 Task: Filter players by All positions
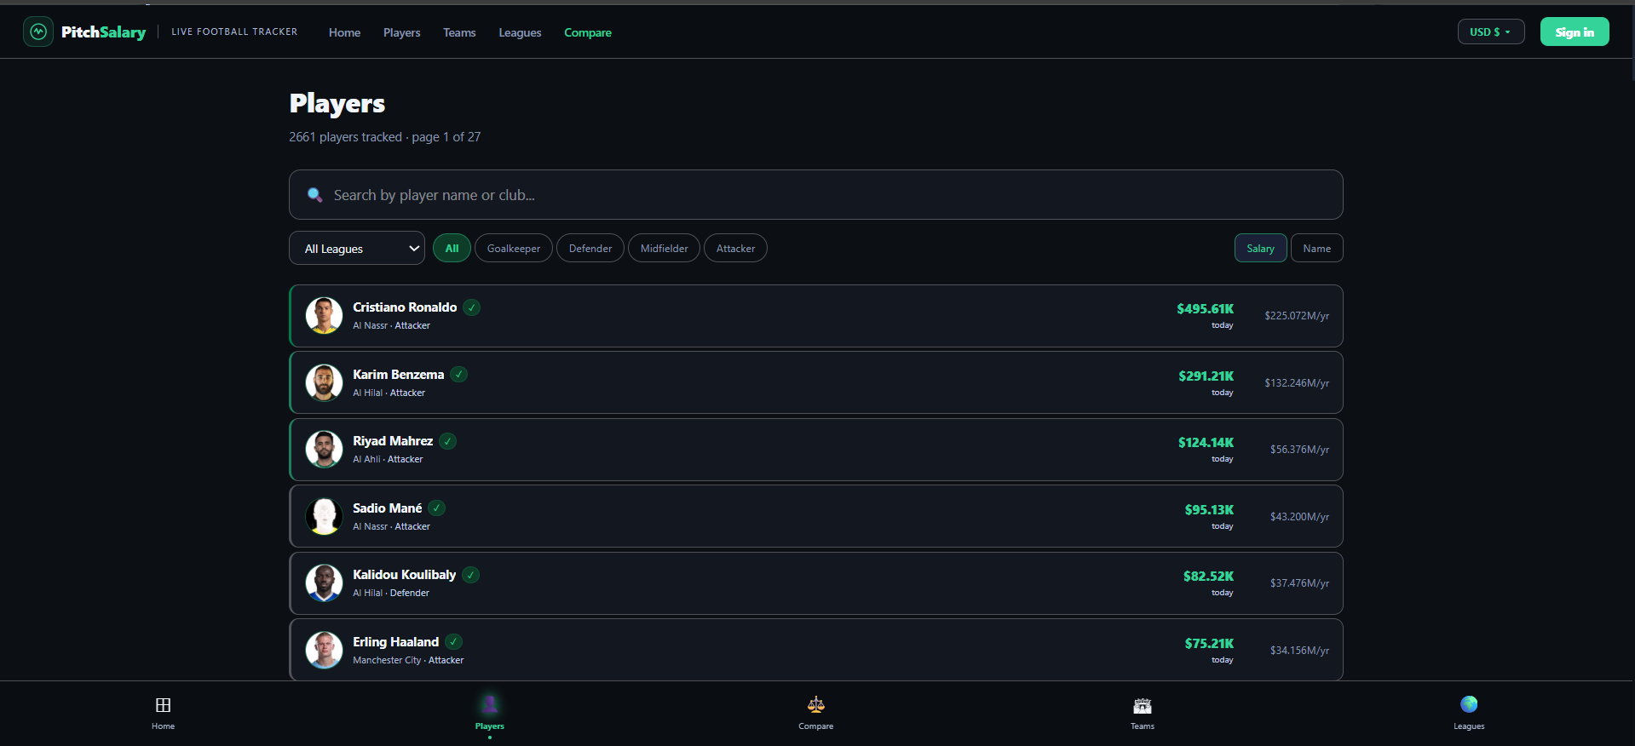[452, 249]
